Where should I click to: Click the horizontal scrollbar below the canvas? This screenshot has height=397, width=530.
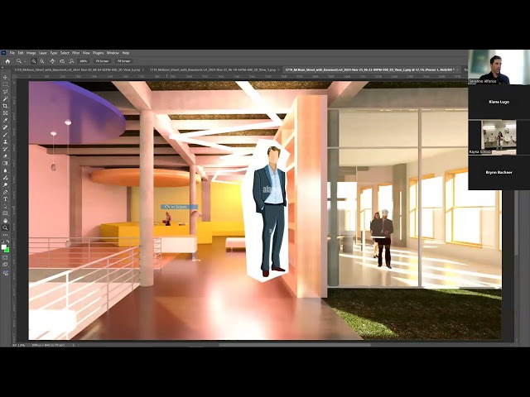pos(295,345)
